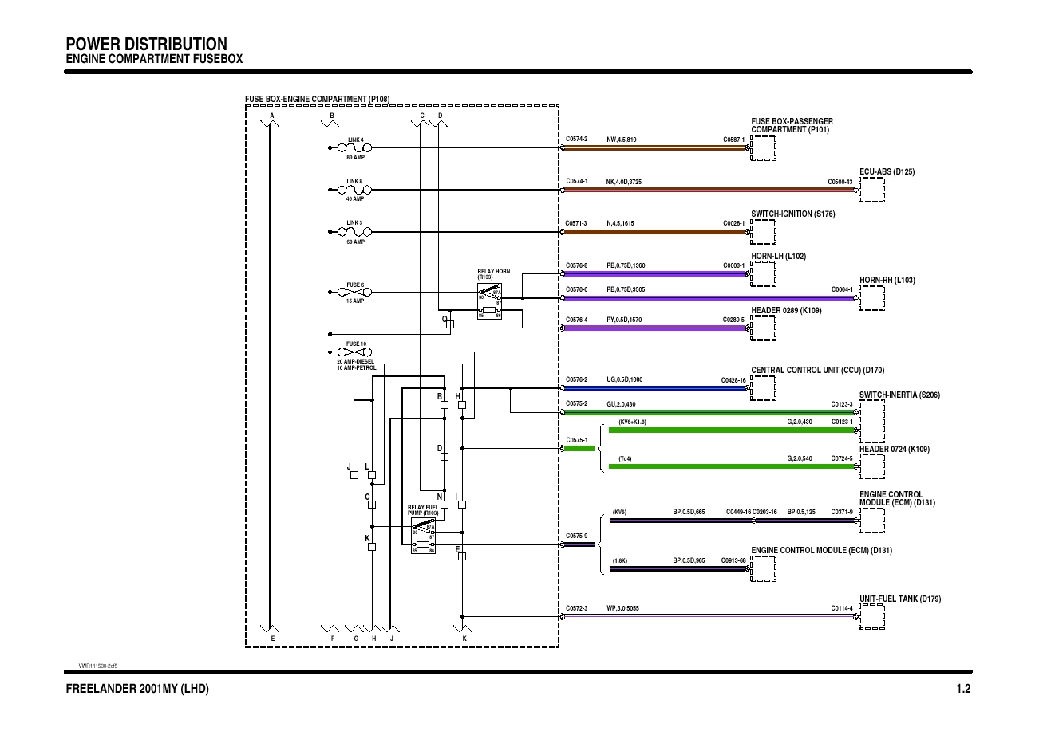Click the Power Distribution page title

[146, 44]
